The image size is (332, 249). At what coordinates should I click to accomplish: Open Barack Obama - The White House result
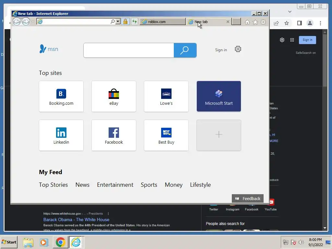tap(76, 219)
